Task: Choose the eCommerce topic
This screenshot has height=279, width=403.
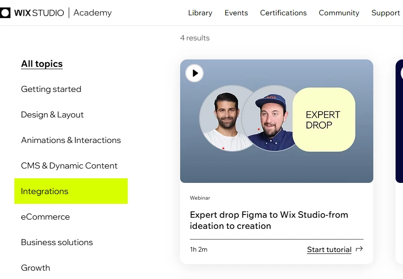Action: [45, 217]
